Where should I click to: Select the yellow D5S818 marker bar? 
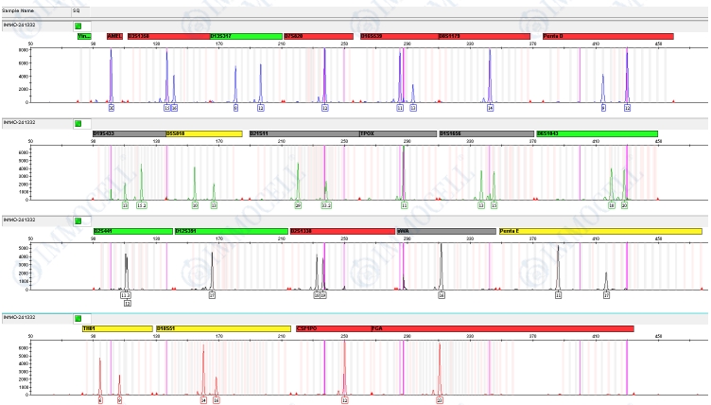[x=204, y=134]
